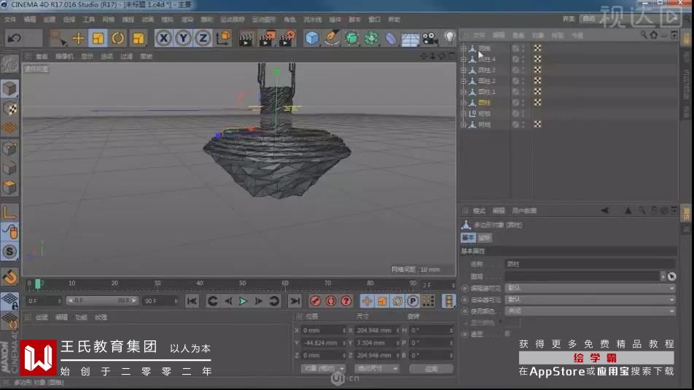The image size is (694, 390).
Task: Expand the 圆柱.4 object tree node
Action: [x=464, y=59]
